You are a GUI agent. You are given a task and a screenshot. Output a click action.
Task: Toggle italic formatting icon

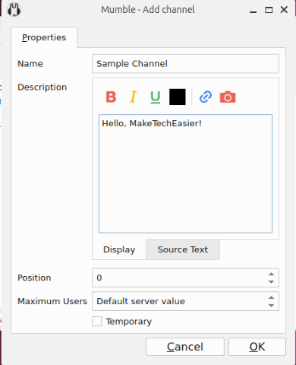pos(133,97)
